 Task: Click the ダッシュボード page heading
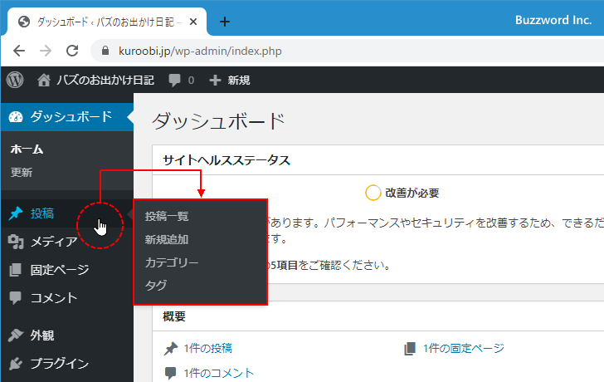(218, 120)
